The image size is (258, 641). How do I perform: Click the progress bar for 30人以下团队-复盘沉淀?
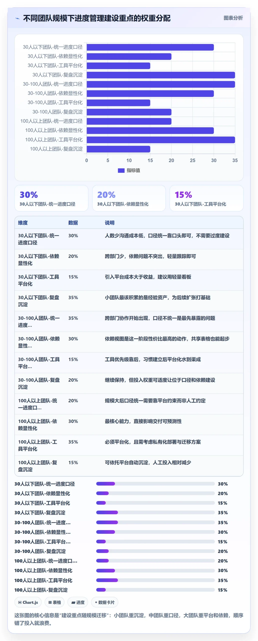[155, 513]
